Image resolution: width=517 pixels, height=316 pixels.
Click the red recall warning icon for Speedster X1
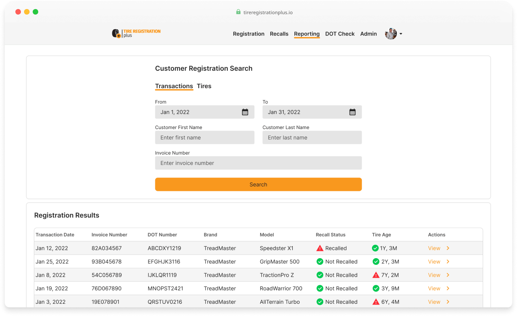(319, 248)
